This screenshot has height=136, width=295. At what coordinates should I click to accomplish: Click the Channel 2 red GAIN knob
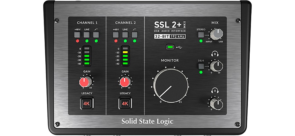coord(124,82)
